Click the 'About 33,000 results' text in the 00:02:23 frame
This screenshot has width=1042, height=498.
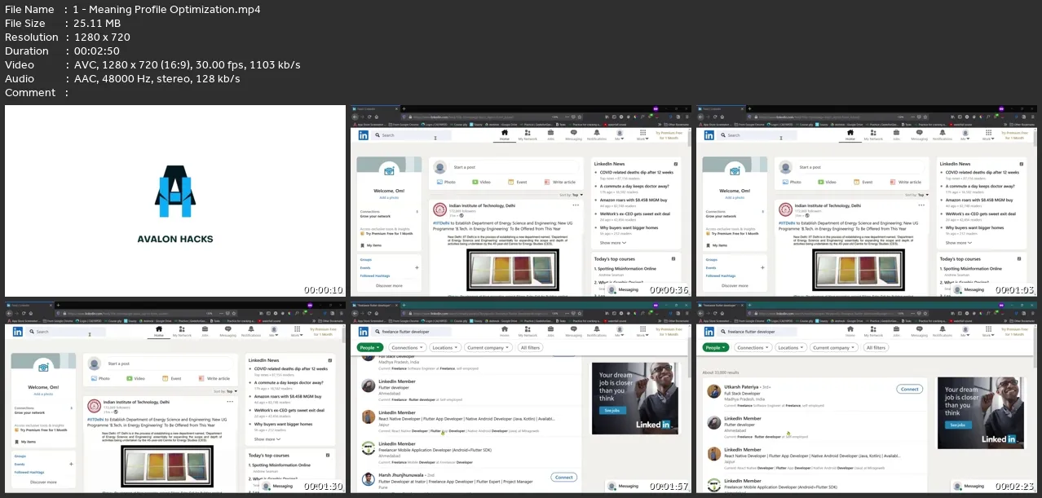pyautogui.click(x=719, y=372)
